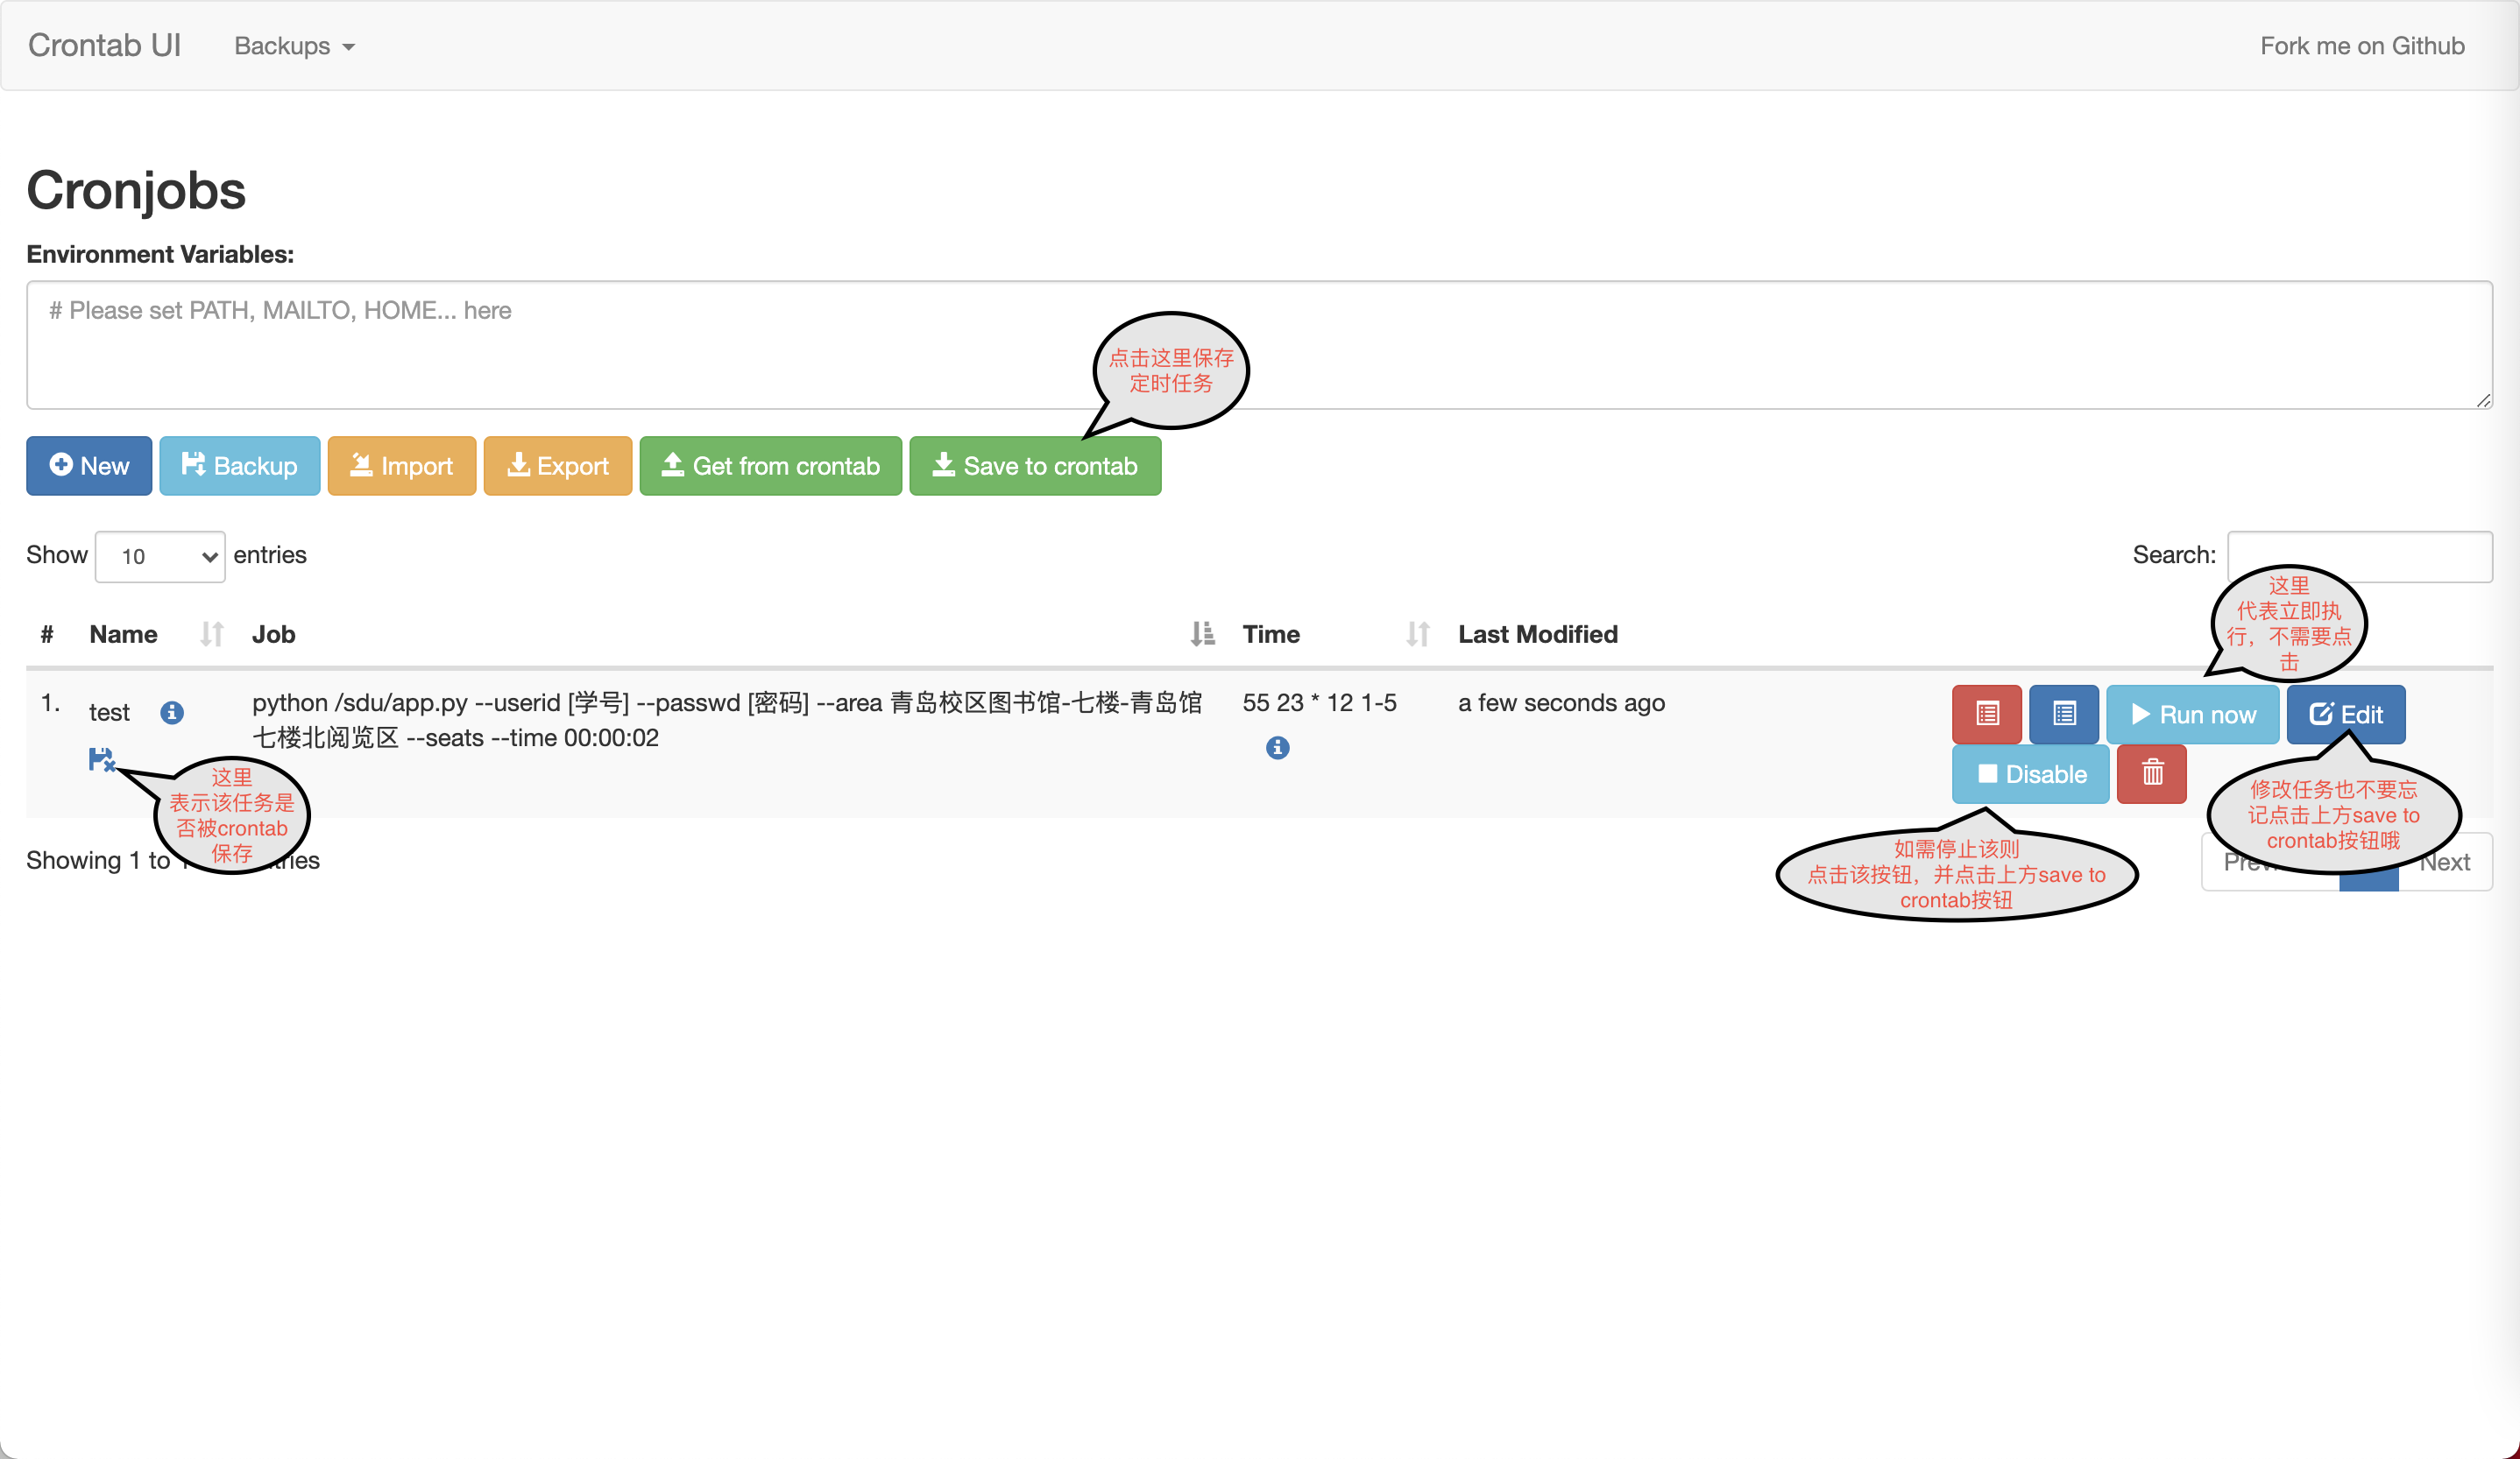This screenshot has width=2520, height=1459.
Task: Sort table by Time column arrows
Action: (1417, 633)
